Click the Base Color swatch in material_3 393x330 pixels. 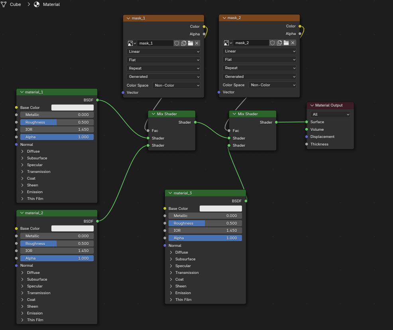tap(221, 208)
